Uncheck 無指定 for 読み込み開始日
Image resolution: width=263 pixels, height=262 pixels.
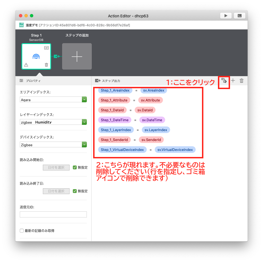pyautogui.click(x=75, y=167)
